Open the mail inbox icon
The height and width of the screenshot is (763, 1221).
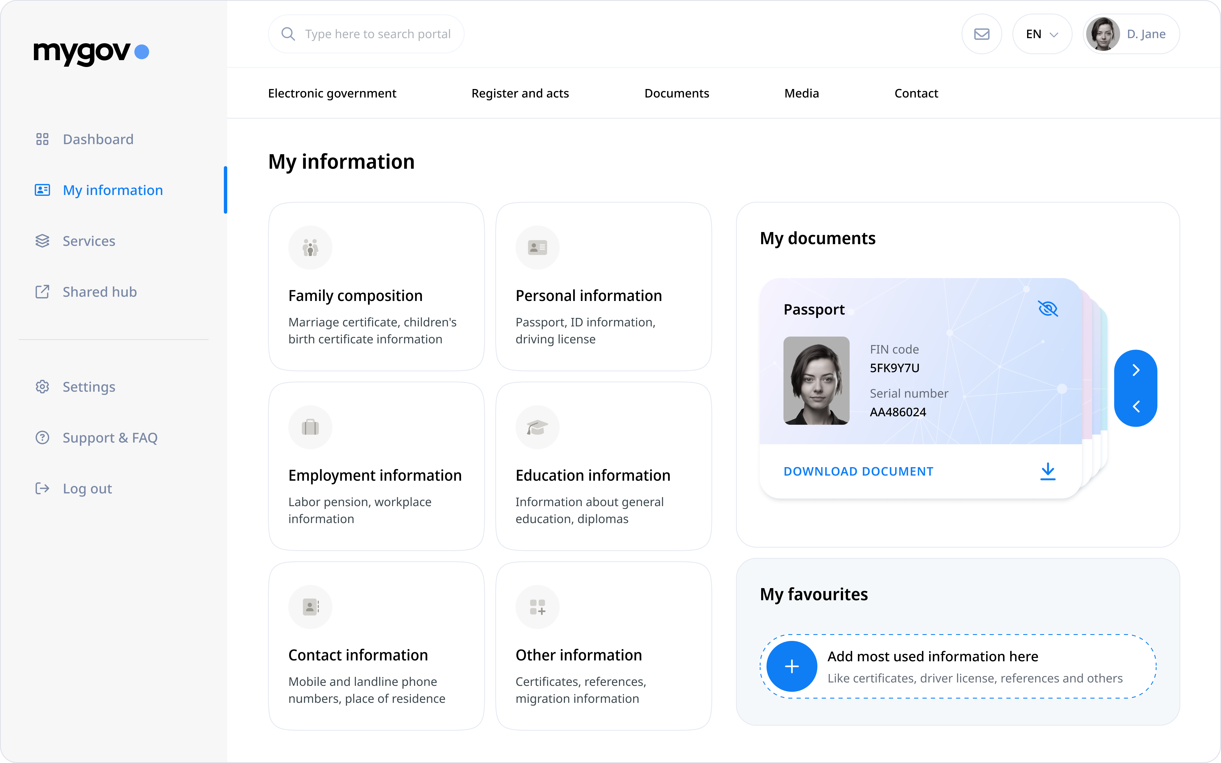pyautogui.click(x=981, y=34)
